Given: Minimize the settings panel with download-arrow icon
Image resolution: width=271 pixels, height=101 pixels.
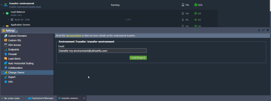Looking at the screenshot, I should tap(259, 30).
